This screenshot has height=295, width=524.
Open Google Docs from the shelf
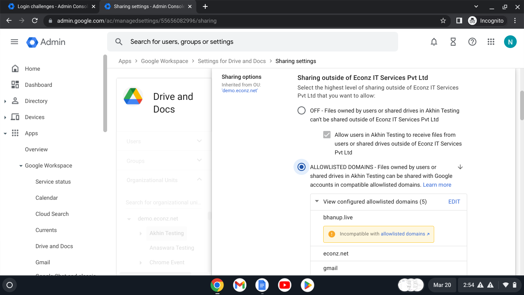pos(262,285)
